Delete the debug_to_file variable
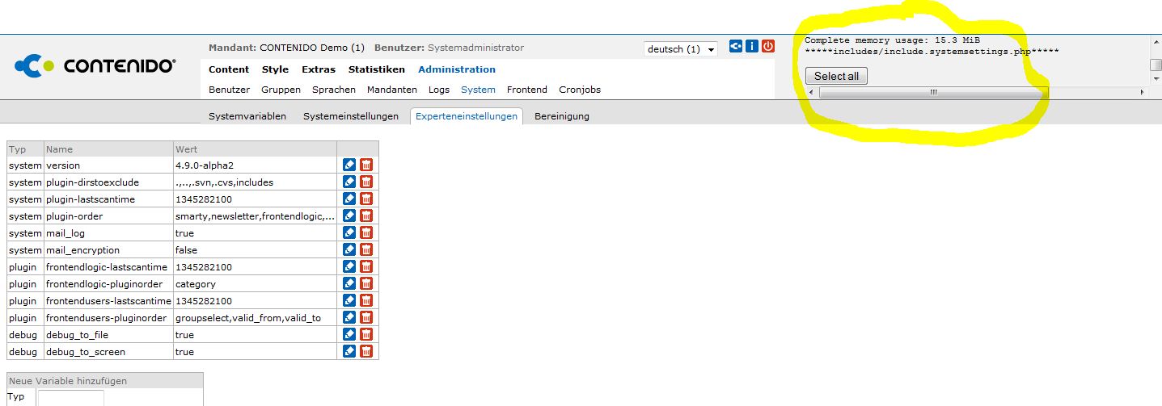 [366, 334]
